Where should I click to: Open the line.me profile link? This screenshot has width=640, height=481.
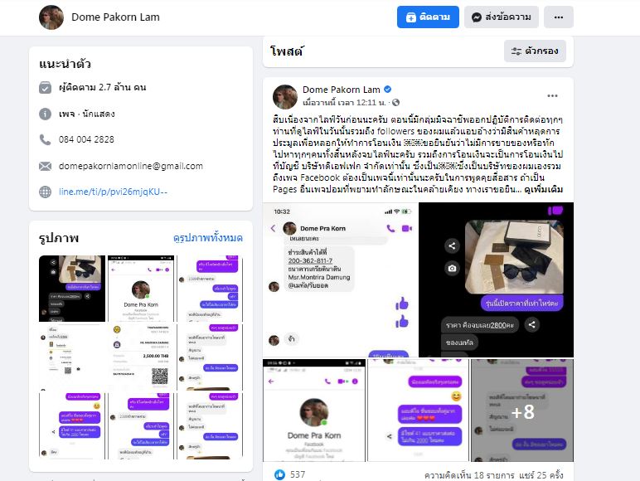[x=113, y=192]
